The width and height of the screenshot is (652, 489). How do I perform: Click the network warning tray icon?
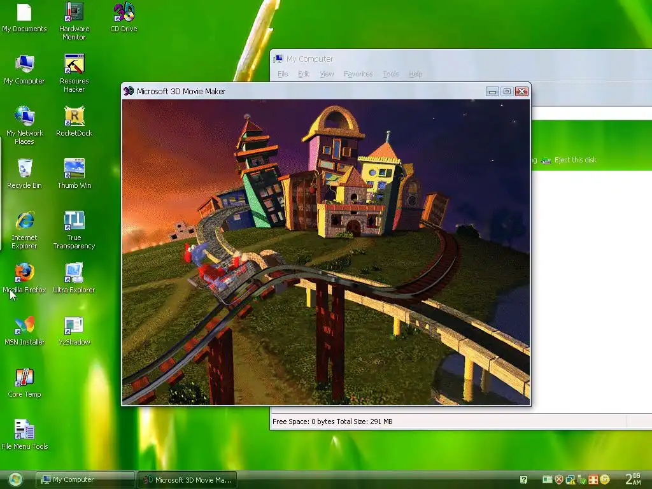(x=570, y=479)
